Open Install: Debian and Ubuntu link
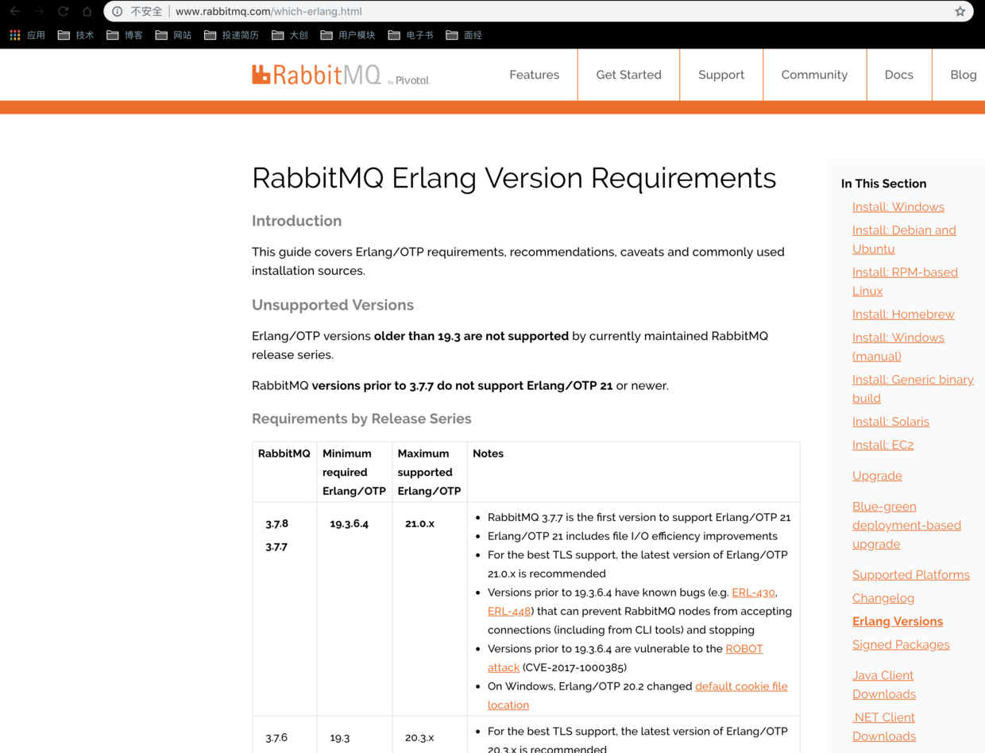Viewport: 985px width, 753px height. [904, 239]
